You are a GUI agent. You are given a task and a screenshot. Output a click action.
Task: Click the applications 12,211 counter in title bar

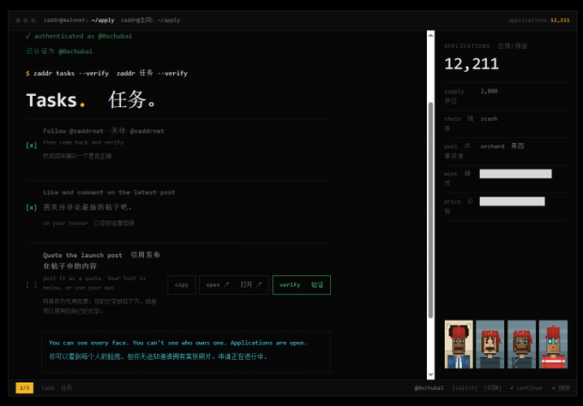(539, 20)
